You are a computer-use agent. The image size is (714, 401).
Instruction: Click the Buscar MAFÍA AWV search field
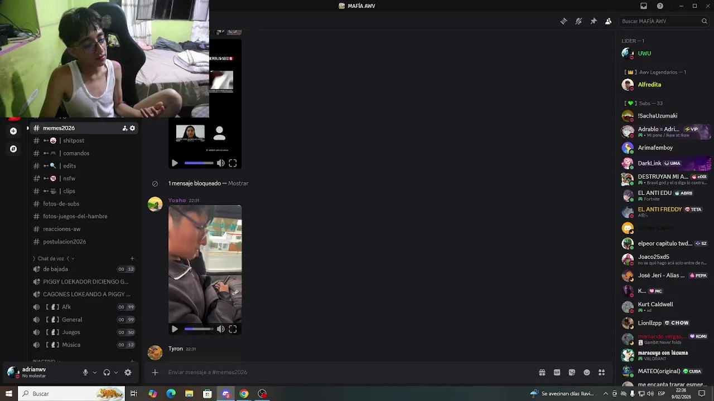point(664,21)
